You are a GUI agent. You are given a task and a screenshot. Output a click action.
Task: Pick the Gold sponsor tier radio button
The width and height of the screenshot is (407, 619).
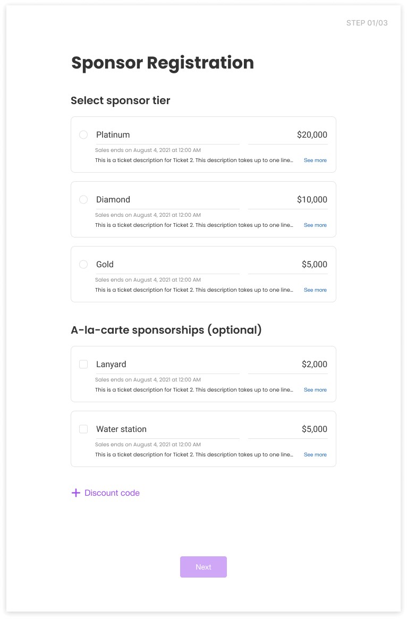[83, 265]
